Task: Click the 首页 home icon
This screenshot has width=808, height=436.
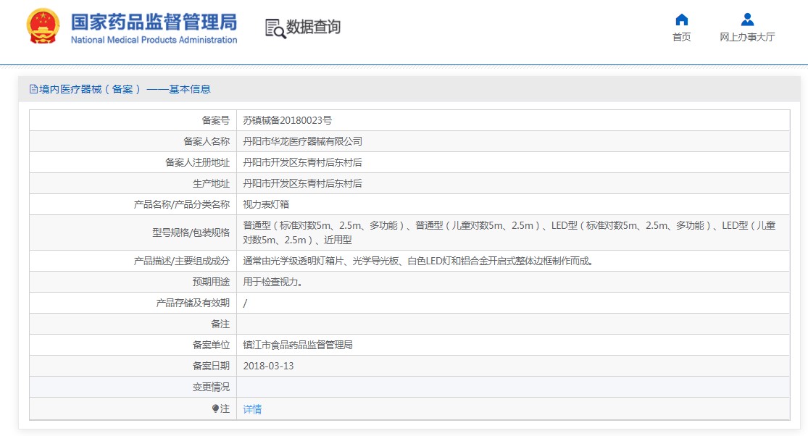Action: [681, 20]
